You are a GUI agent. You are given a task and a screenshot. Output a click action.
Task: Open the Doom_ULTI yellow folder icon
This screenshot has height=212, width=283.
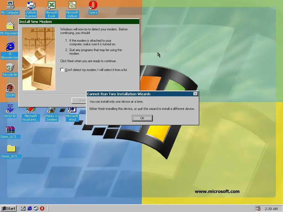(x=11, y=152)
